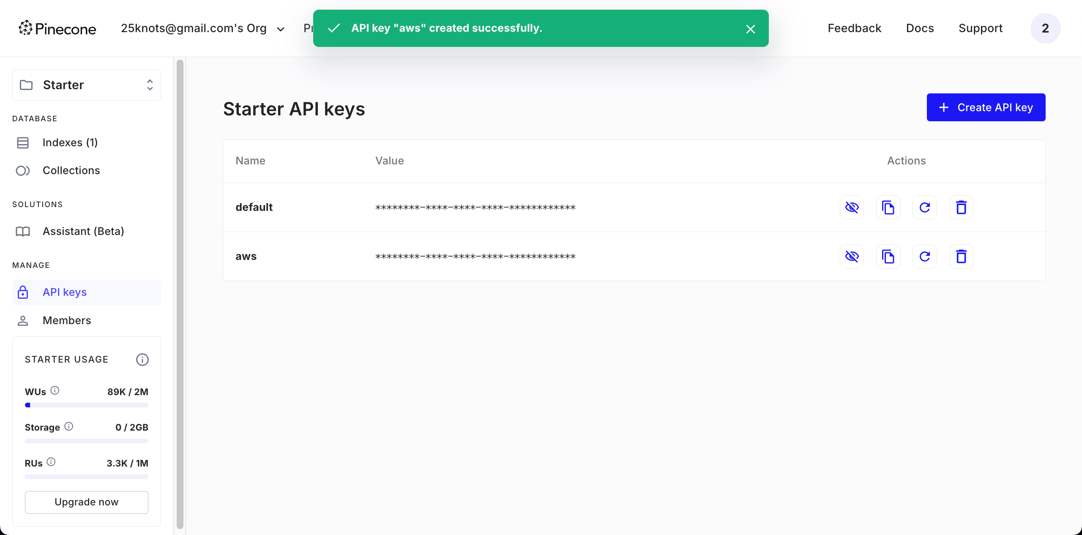Click the RUs usage progress bar

(87, 477)
